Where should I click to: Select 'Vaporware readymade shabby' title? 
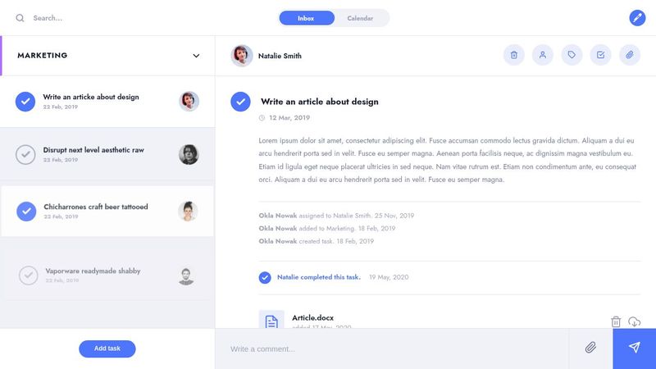click(x=93, y=271)
